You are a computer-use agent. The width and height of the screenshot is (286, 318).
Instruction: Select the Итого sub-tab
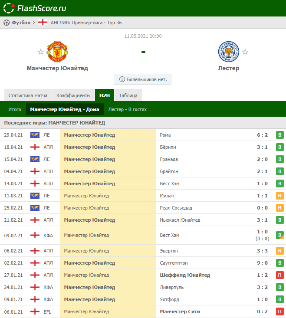pyautogui.click(x=15, y=109)
